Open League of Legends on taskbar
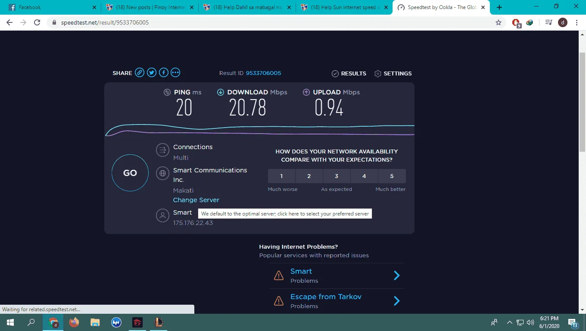Image resolution: width=586 pixels, height=331 pixels. tap(158, 322)
